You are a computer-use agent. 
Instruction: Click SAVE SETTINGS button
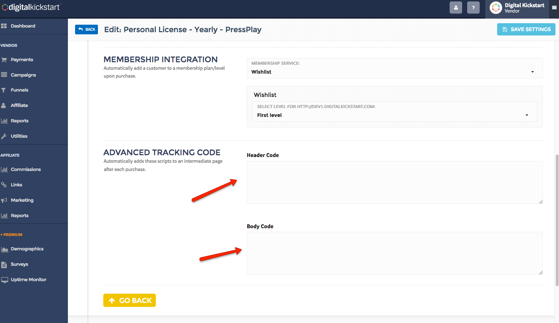[x=526, y=29]
